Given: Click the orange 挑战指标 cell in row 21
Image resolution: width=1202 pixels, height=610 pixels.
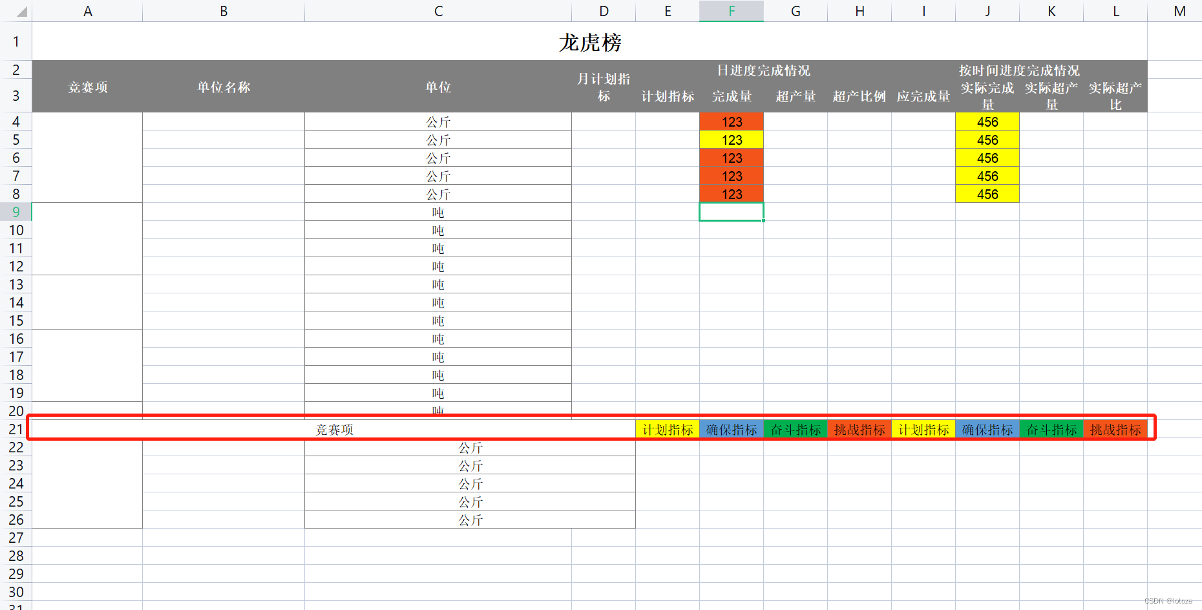Looking at the screenshot, I should click(x=859, y=428).
